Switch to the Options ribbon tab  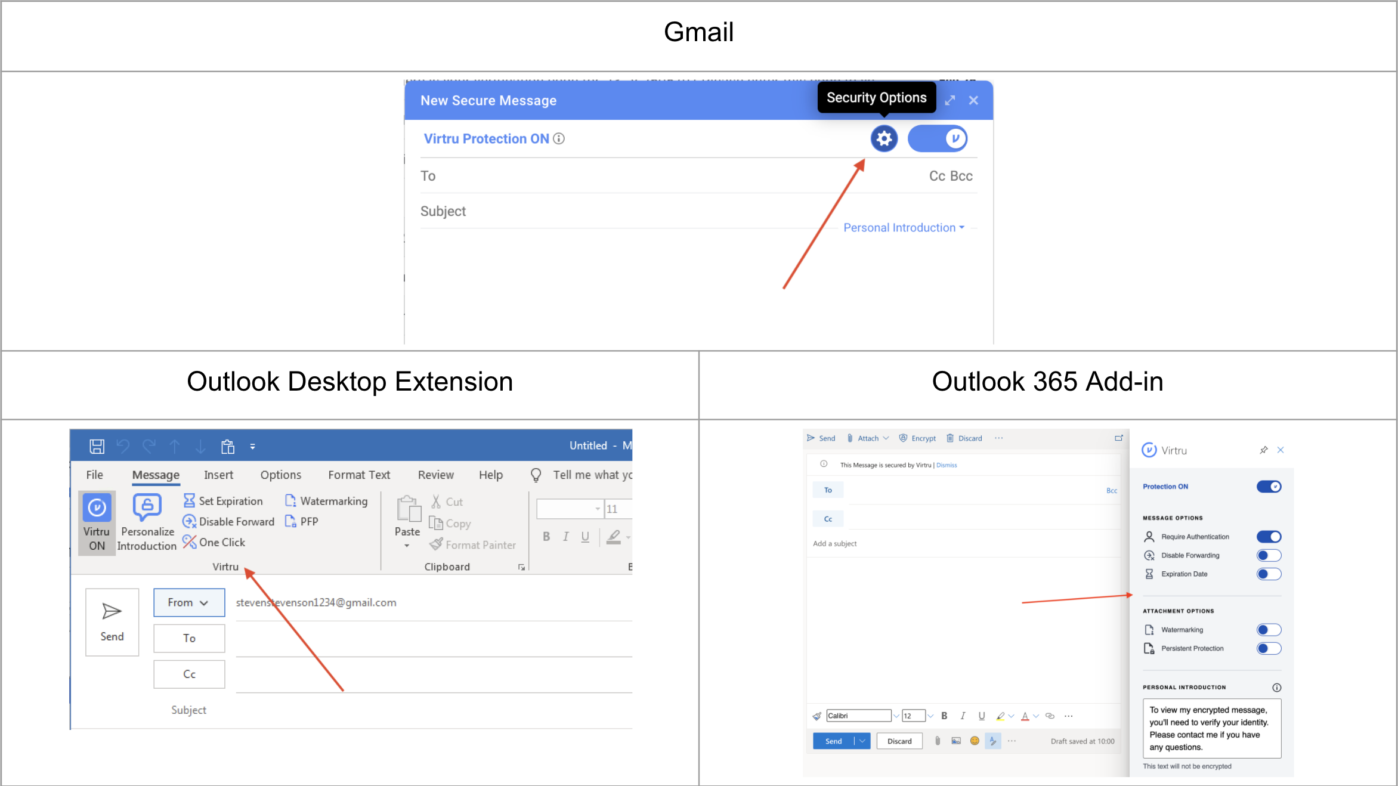(280, 475)
